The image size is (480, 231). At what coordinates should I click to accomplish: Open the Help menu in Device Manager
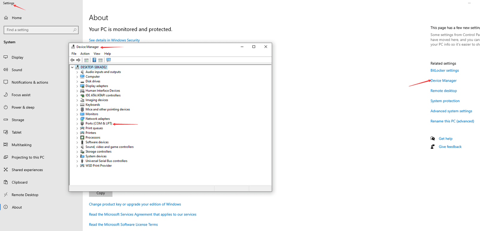tap(108, 54)
